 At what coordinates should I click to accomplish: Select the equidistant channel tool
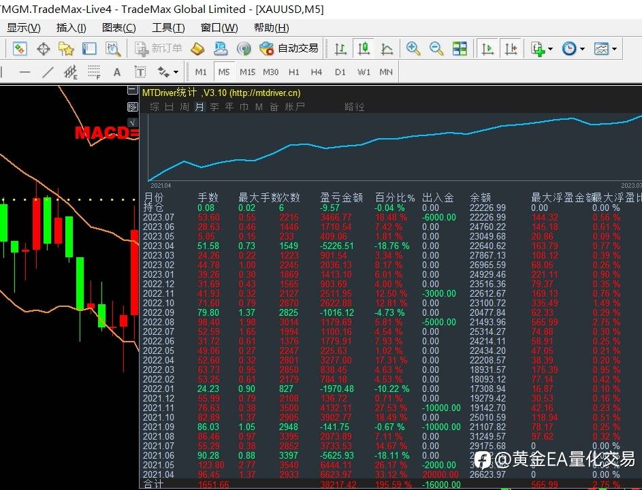(x=70, y=72)
